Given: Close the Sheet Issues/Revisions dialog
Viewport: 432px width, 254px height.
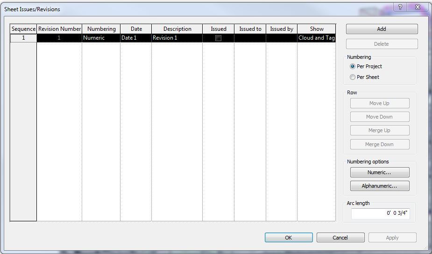Looking at the screenshot, I should (x=418, y=7).
